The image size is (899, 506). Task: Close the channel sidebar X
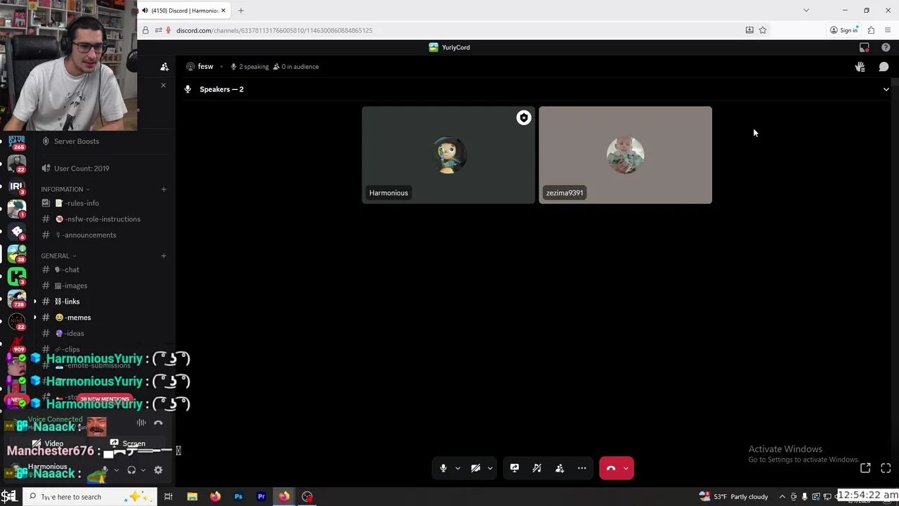(164, 85)
